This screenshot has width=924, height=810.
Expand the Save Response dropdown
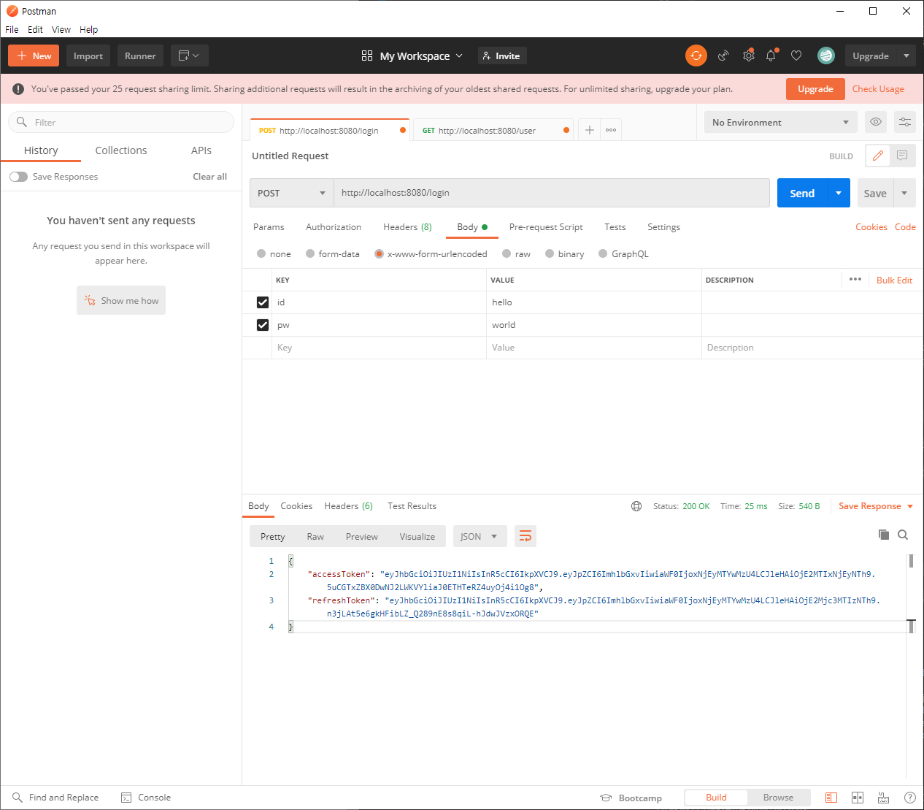click(910, 506)
